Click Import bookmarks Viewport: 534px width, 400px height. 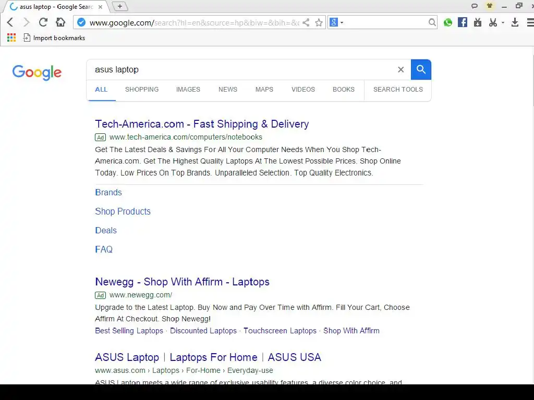pos(54,37)
